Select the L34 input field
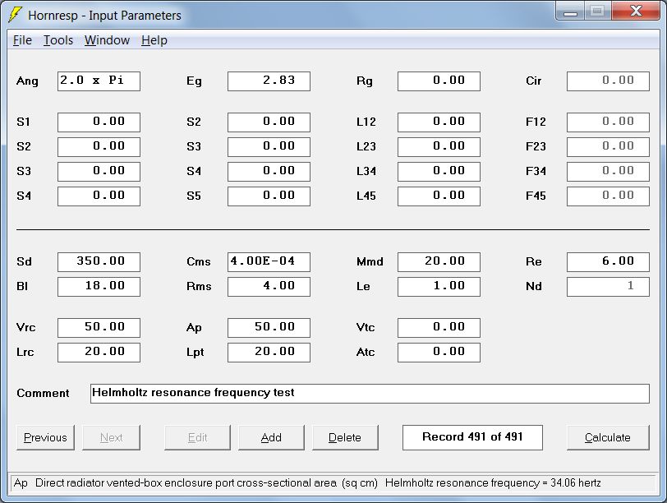Screen dimensions: 667x503 (439, 172)
